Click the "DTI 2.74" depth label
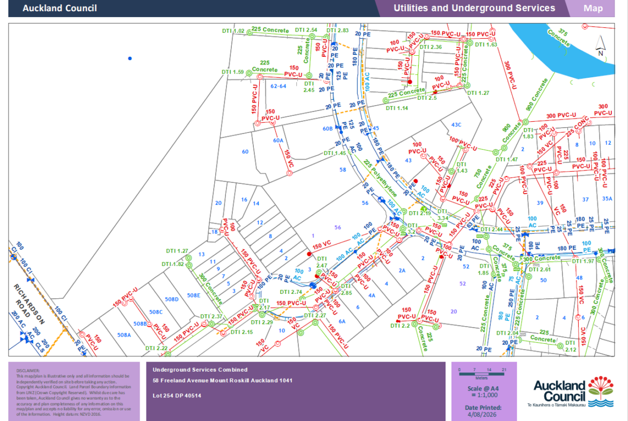This screenshot has height=421, width=628. pyautogui.click(x=291, y=292)
